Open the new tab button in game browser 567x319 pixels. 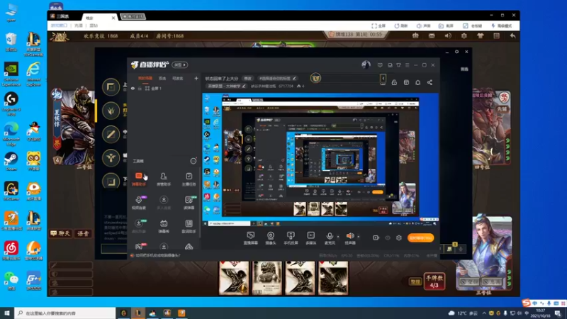pos(133,16)
